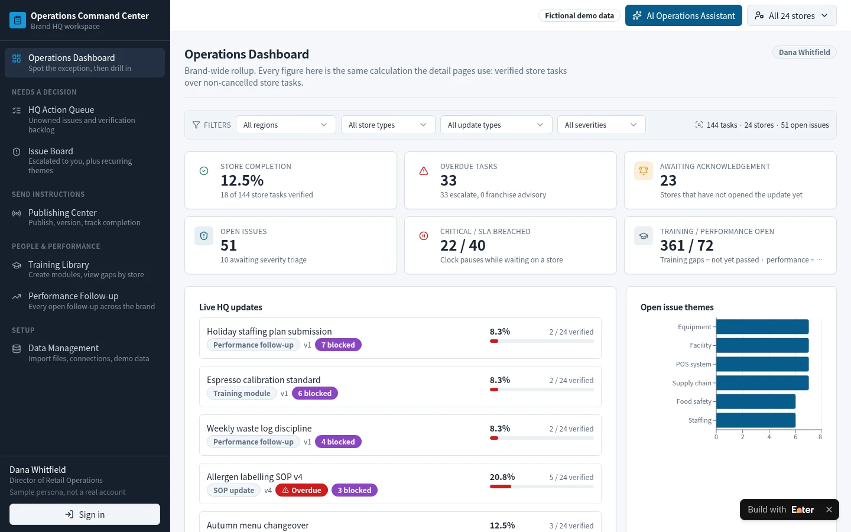The image size is (851, 532).
Task: Click the 6 blocked badge
Action: point(314,393)
